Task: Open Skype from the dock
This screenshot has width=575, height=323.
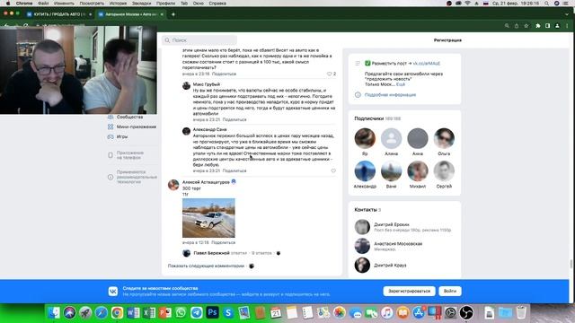Action: click(x=228, y=312)
